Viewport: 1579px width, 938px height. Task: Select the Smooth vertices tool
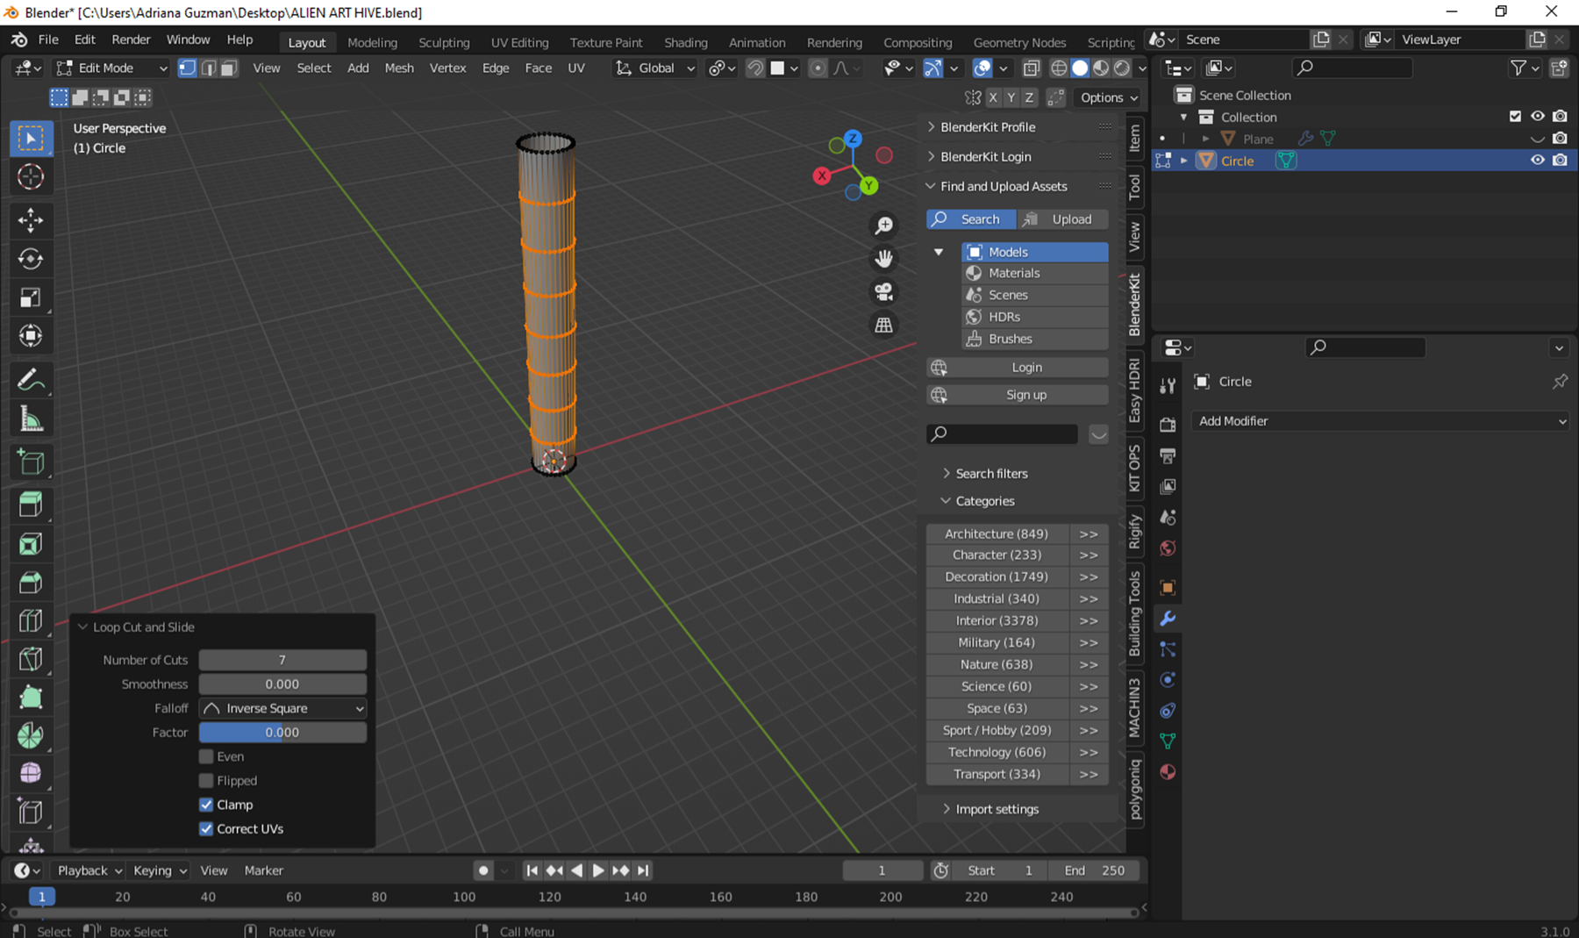(x=31, y=773)
